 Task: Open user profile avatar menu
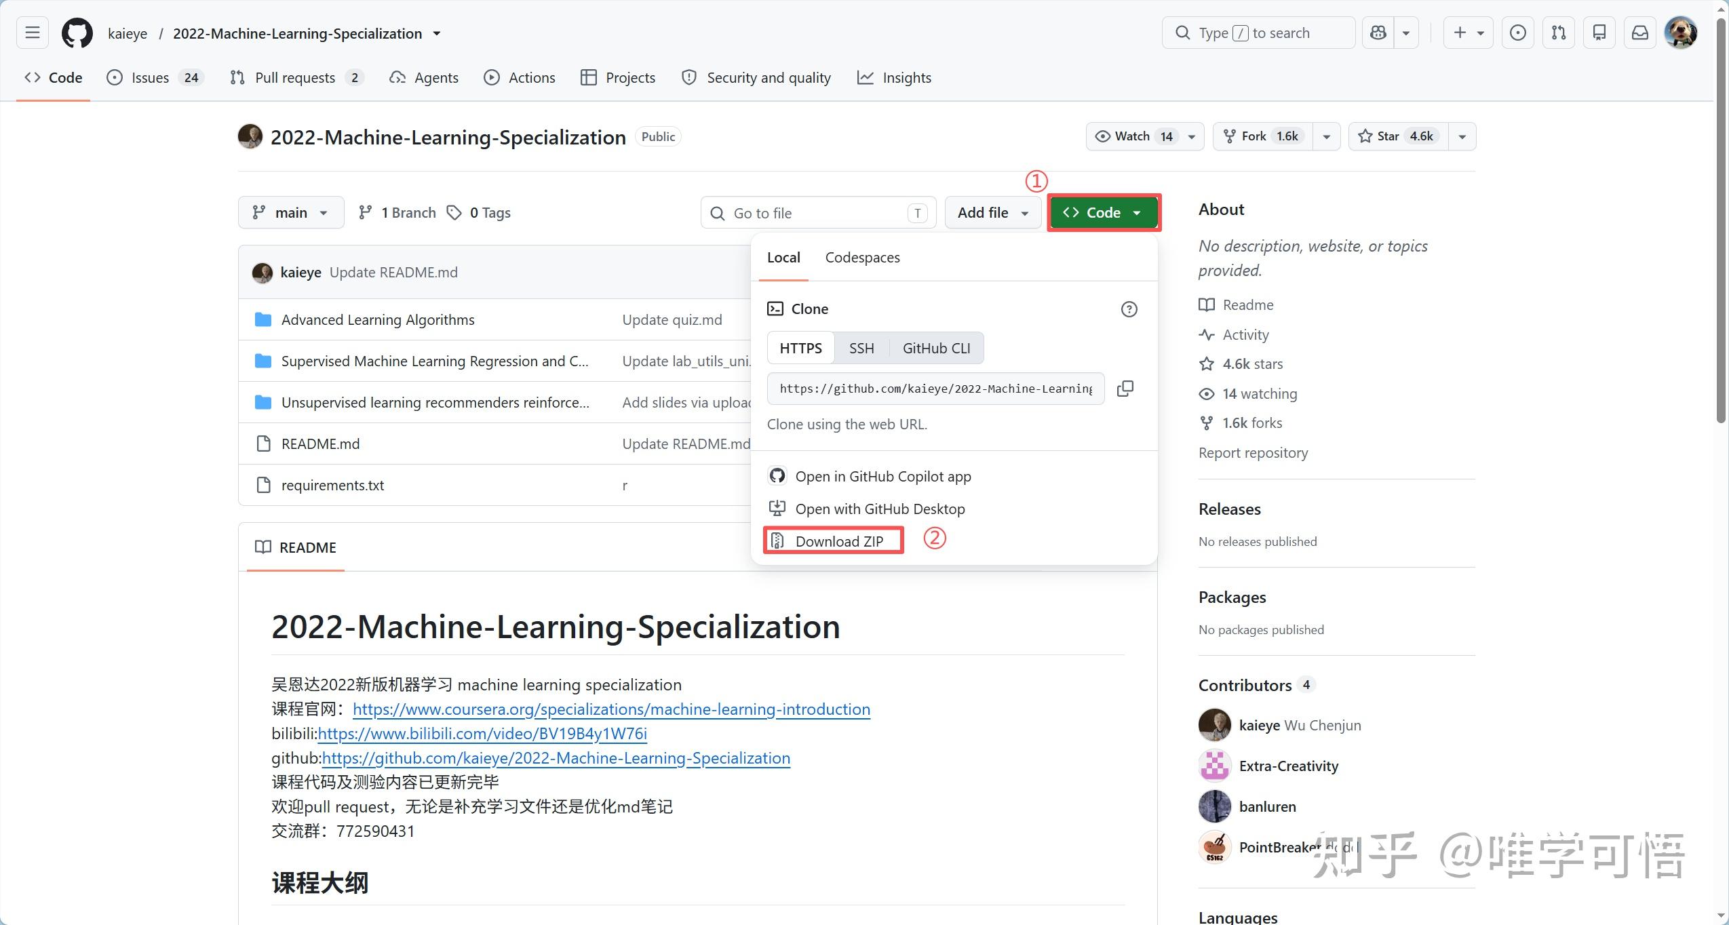point(1681,33)
